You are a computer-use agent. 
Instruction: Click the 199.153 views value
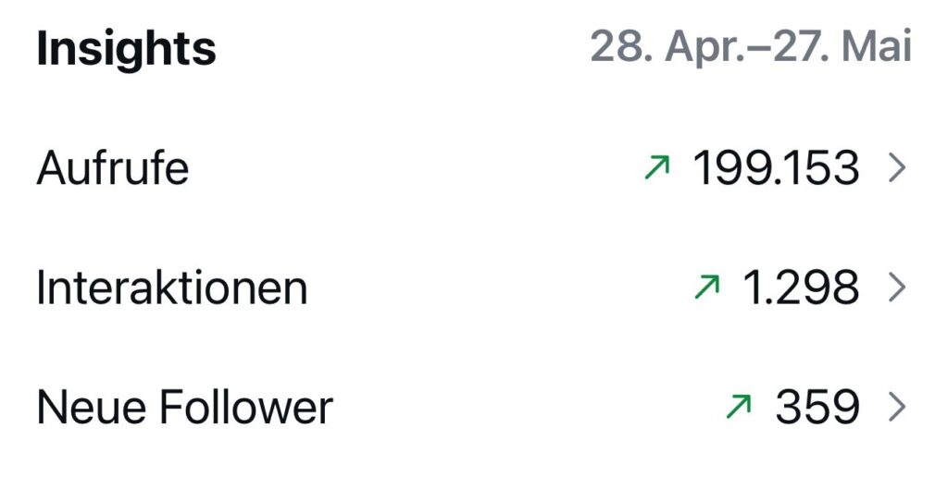coord(777,168)
